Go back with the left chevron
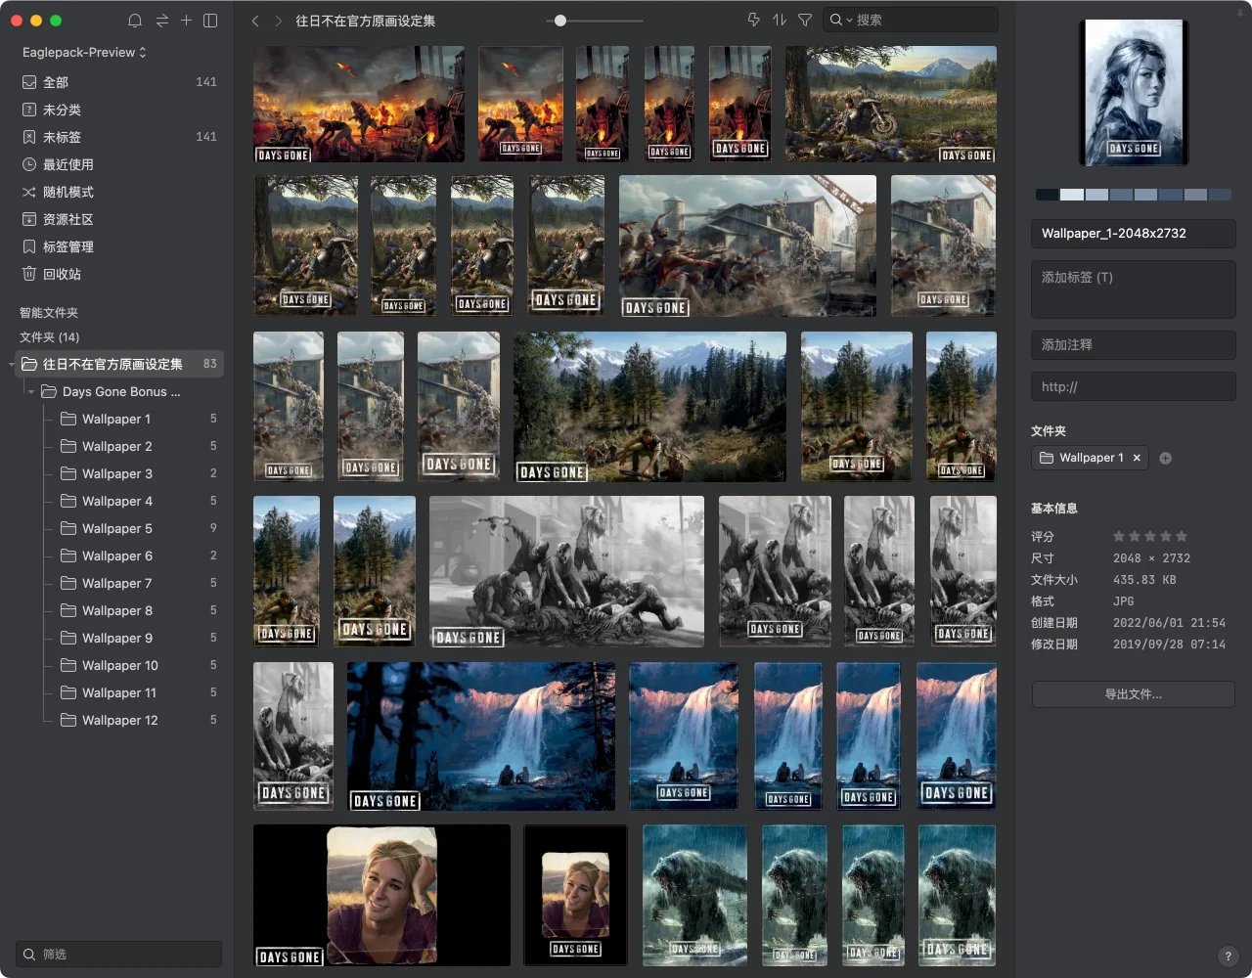Viewport: 1252px width, 978px height. pyautogui.click(x=255, y=21)
